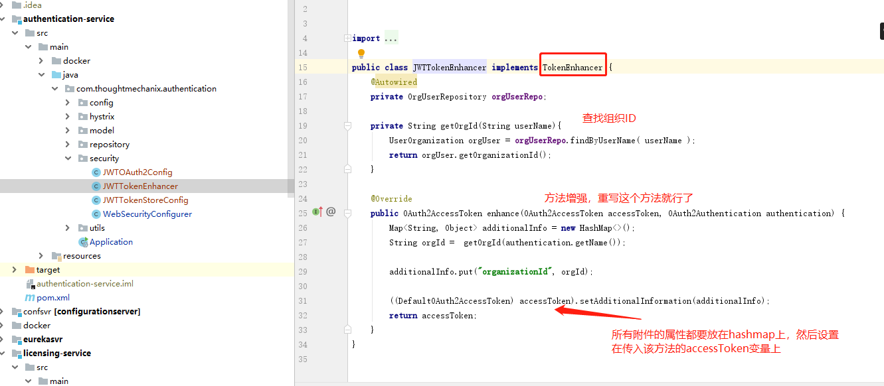Screen dimensions: 884x386
Task: Click the @Override annotation on line 24
Action: (391, 199)
